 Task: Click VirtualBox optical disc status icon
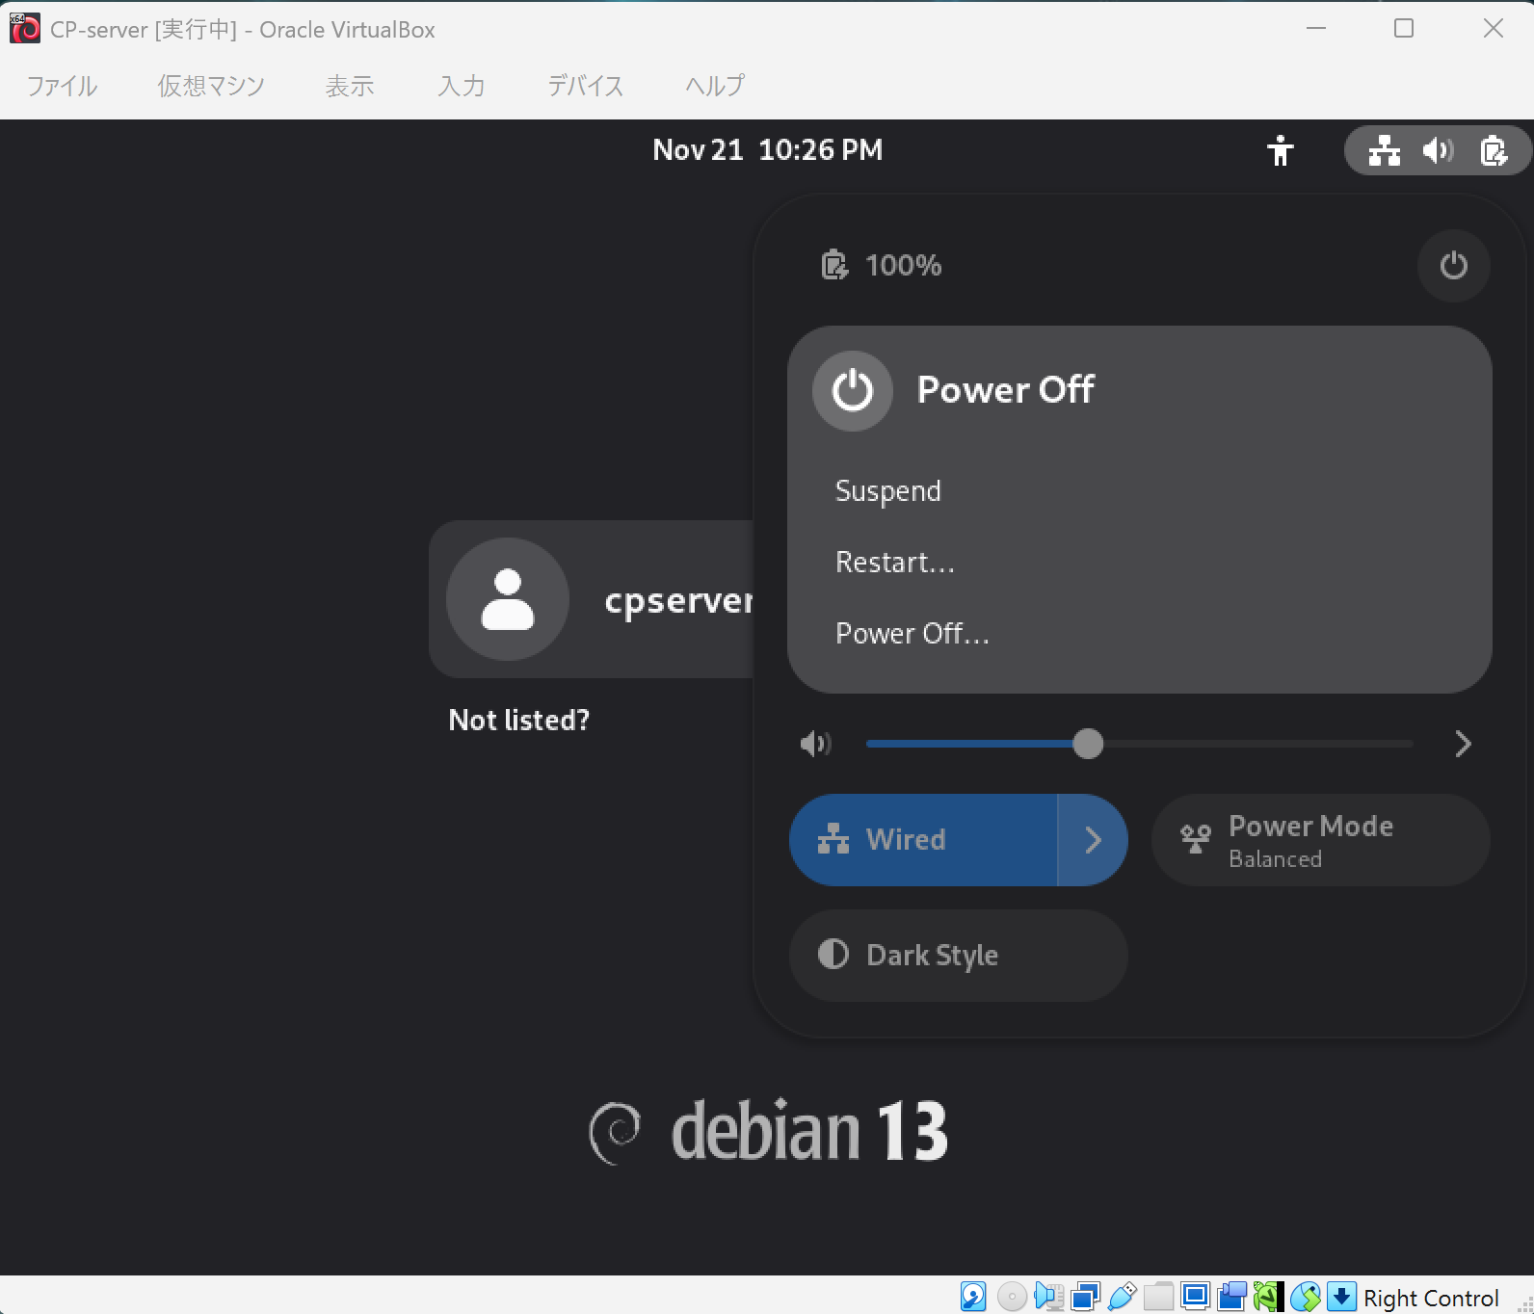1012,1297
